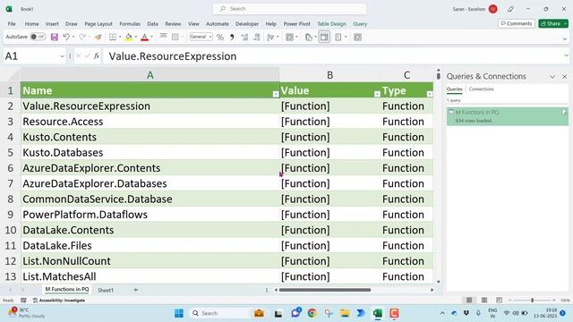
Task: Click the center align icon
Action: pos(163,37)
